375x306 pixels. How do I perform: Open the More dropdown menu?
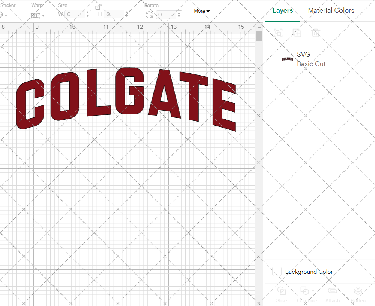pos(202,11)
